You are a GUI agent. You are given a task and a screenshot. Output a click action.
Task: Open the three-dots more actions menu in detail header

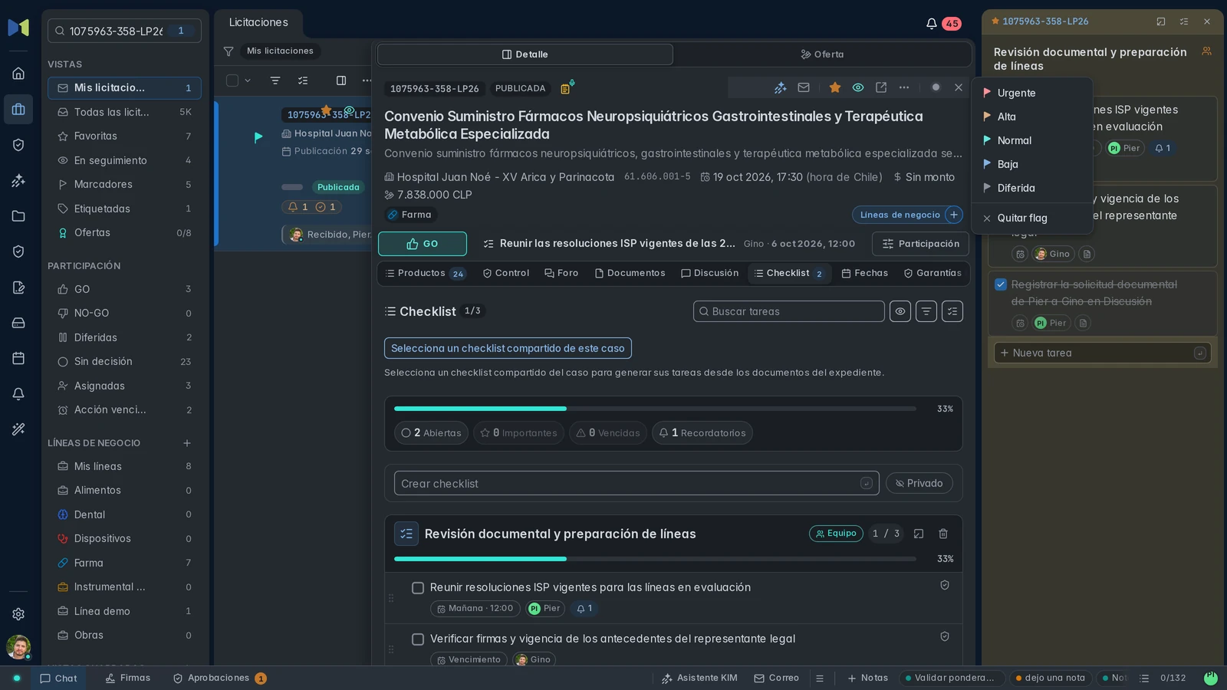[904, 87]
